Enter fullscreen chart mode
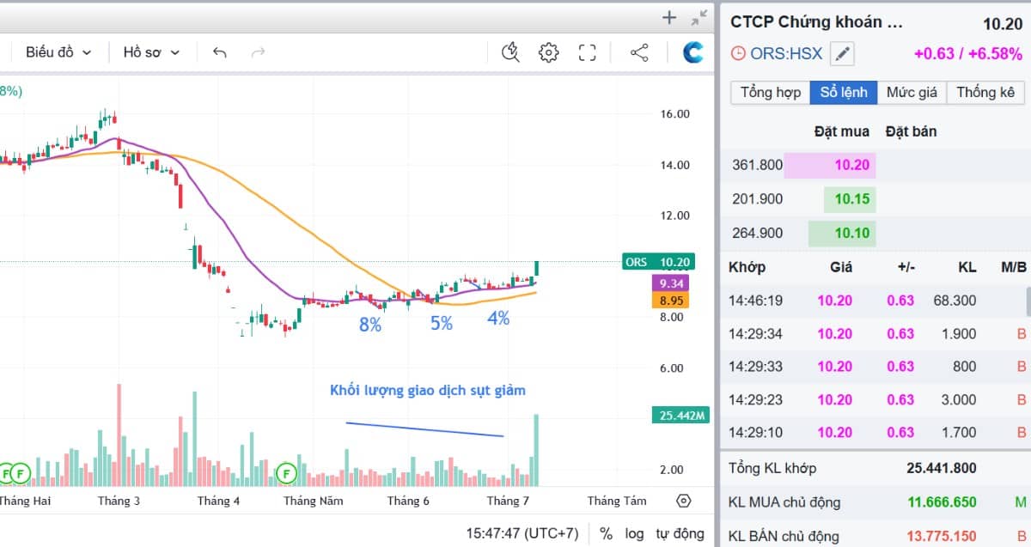 coord(588,52)
